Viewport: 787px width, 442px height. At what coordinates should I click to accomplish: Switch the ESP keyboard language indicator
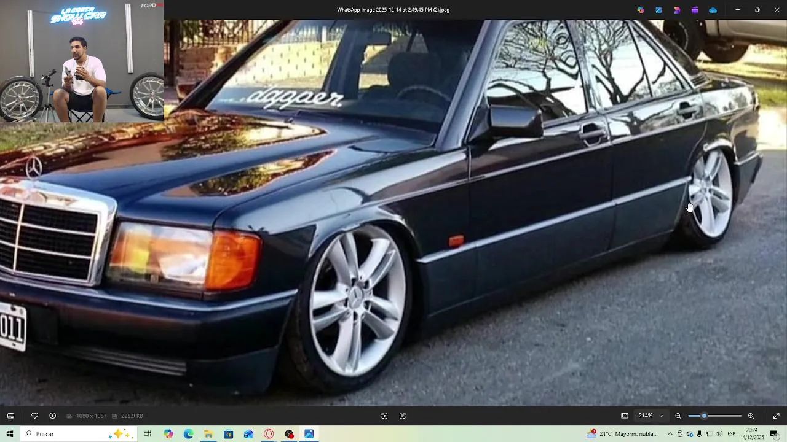(x=732, y=434)
